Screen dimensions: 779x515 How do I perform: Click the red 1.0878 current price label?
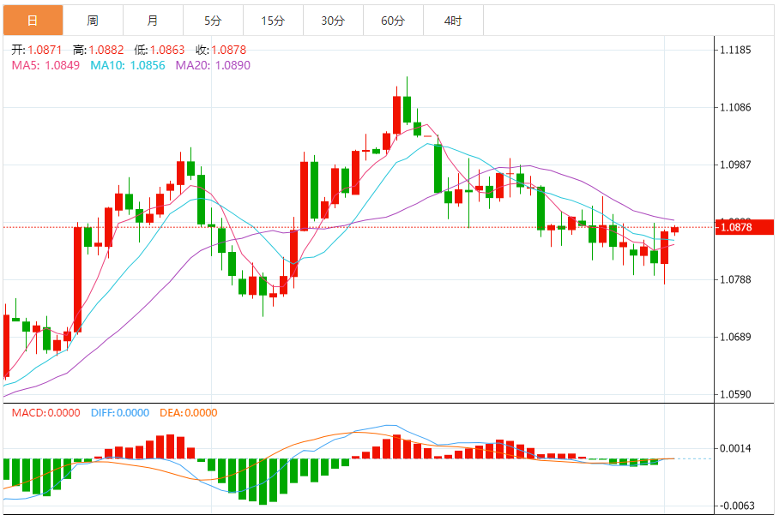(x=744, y=227)
